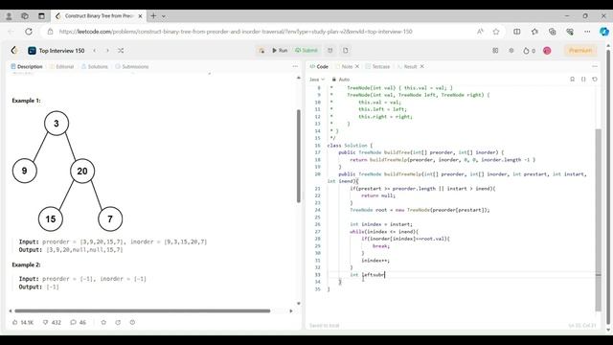613x345 pixels.
Task: Open the browser tab actions menu icon
Action: [x=41, y=16]
